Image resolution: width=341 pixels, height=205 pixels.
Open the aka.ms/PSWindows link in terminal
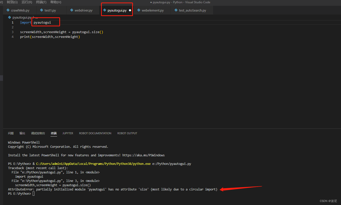pyautogui.click(x=143, y=155)
